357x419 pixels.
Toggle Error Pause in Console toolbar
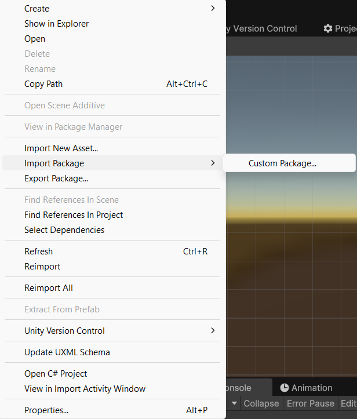click(x=310, y=403)
